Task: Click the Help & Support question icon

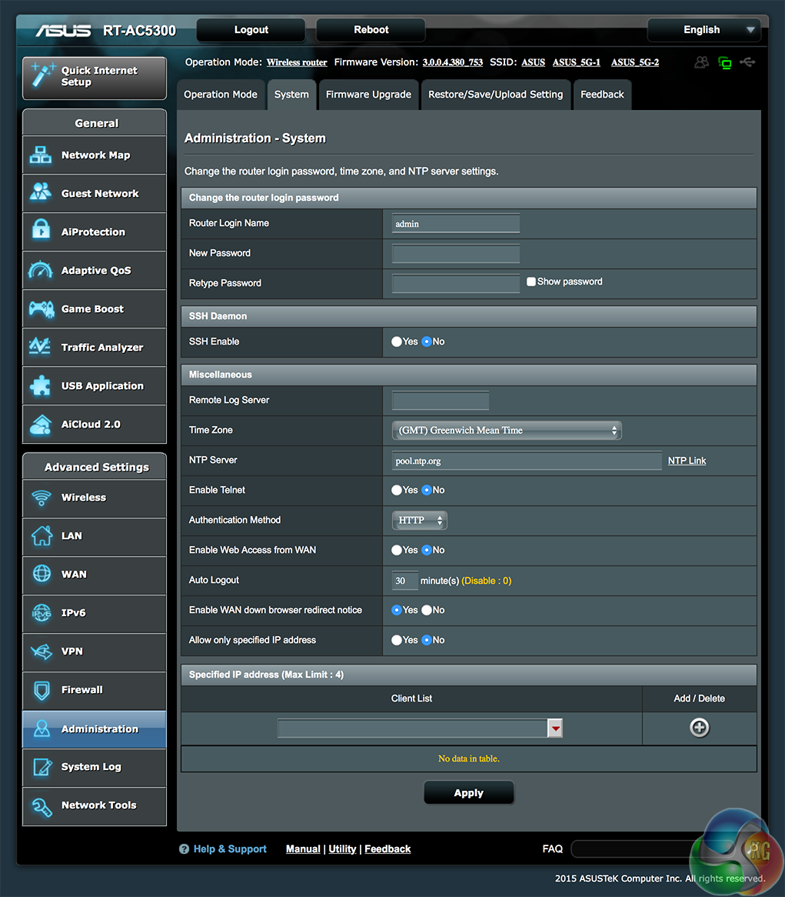Action: (x=184, y=849)
